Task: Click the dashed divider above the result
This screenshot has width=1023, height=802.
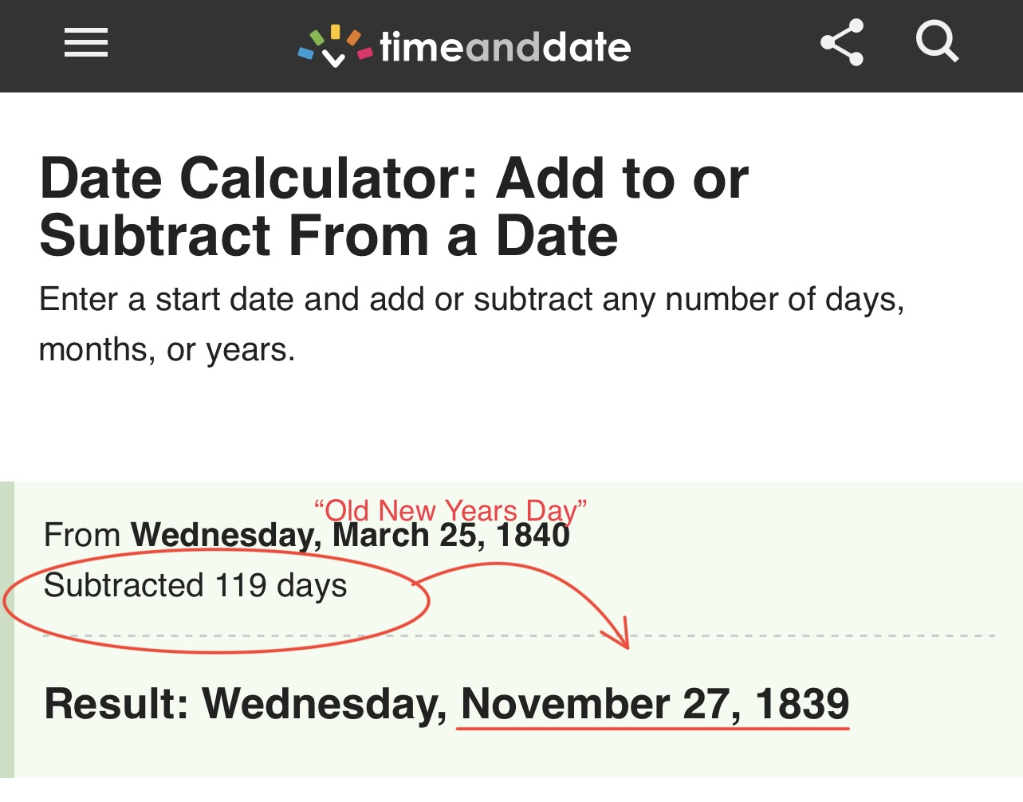Action: [x=797, y=636]
